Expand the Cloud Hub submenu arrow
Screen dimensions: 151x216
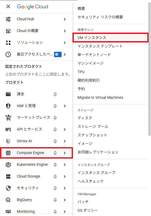pyautogui.click(x=65, y=19)
